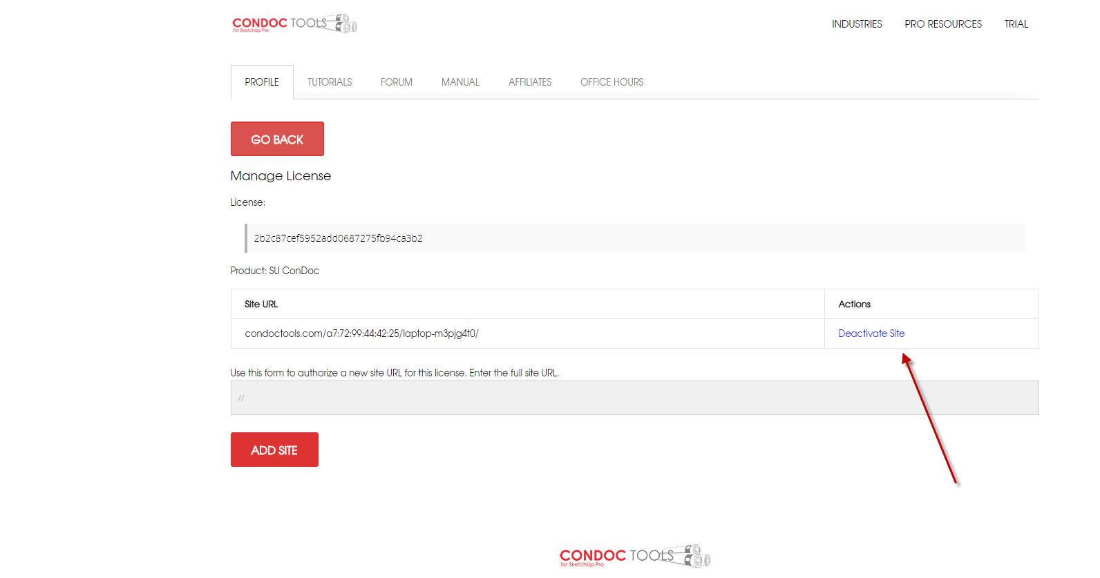The height and width of the screenshot is (578, 1100).
Task: Click the Site URL column header
Action: [261, 304]
